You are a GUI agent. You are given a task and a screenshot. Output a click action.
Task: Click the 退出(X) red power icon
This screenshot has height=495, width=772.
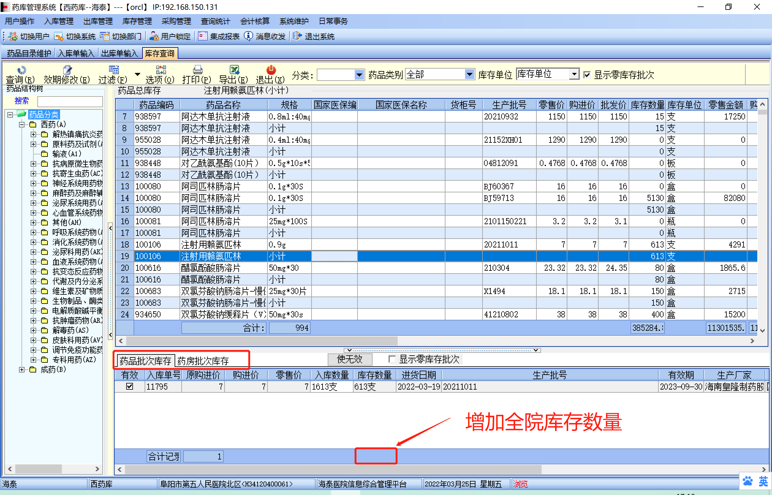tap(271, 70)
